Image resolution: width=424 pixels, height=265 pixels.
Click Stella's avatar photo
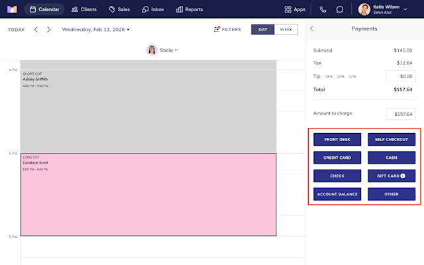pyautogui.click(x=152, y=50)
